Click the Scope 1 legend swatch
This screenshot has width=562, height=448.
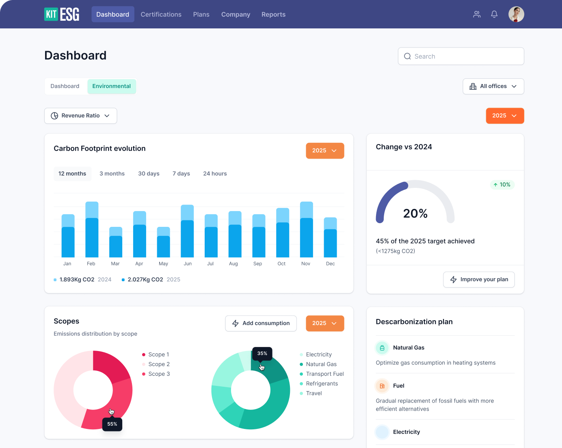pyautogui.click(x=144, y=355)
